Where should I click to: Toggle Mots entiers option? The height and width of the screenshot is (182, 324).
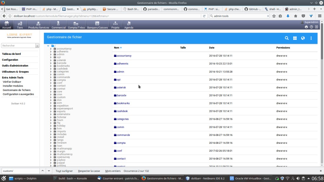coord(113,171)
